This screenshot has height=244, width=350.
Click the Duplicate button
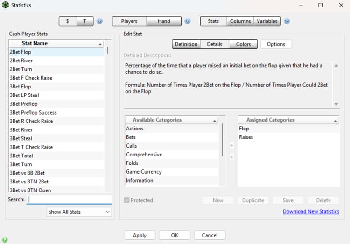(253, 200)
